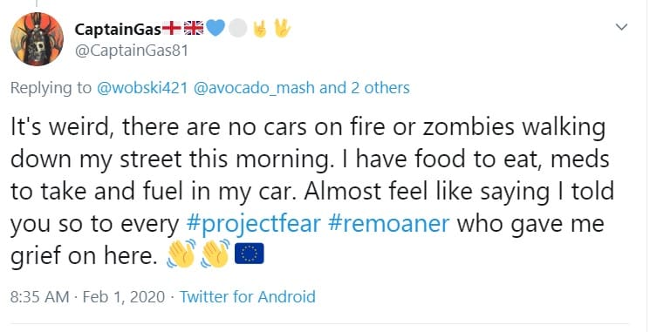This screenshot has width=650, height=332.
Task: Click the white circle emoji in name
Action: 237,29
